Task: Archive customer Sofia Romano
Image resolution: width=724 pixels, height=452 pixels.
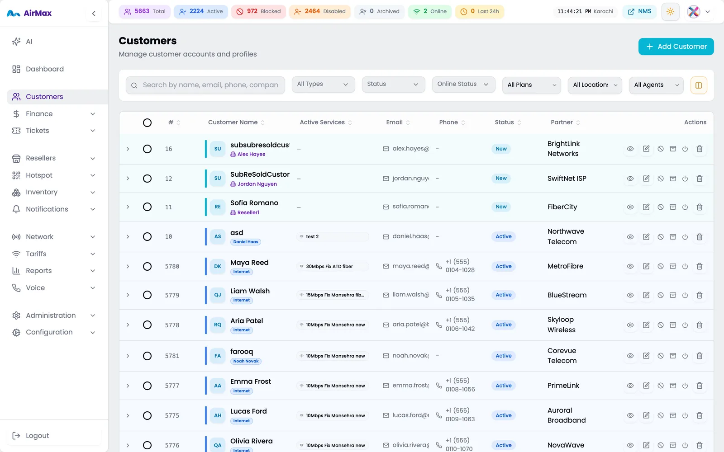Action: coord(673,207)
